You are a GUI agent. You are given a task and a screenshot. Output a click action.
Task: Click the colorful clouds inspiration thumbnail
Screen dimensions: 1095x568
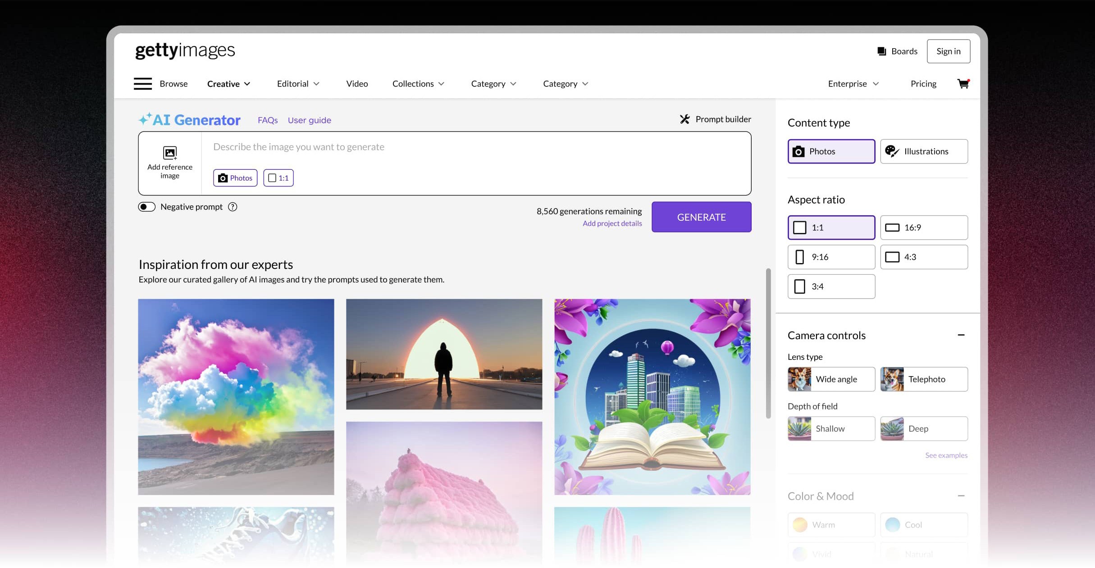[x=236, y=396]
